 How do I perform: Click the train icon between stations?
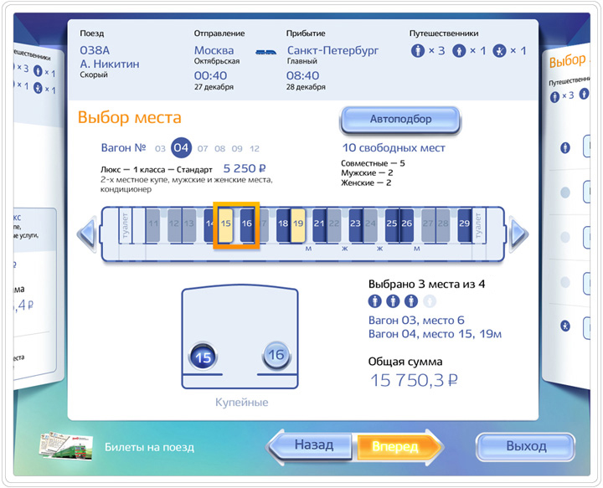point(265,52)
